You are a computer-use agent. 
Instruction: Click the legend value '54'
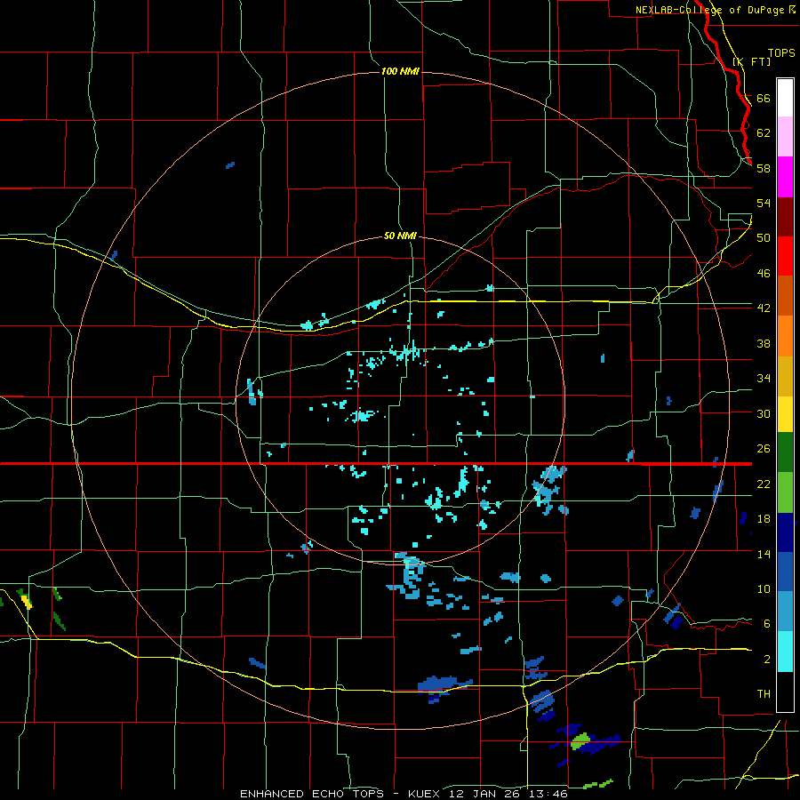click(x=764, y=203)
